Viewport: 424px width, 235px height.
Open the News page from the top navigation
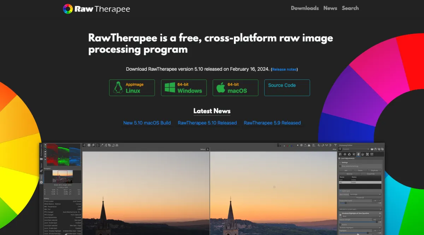[330, 8]
